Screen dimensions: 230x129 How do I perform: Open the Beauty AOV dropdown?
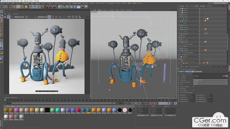(x=19, y=17)
